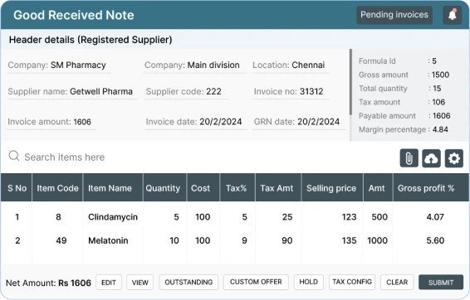
Task: Click the Tax% value 9 for Melatonin
Action: click(x=244, y=240)
